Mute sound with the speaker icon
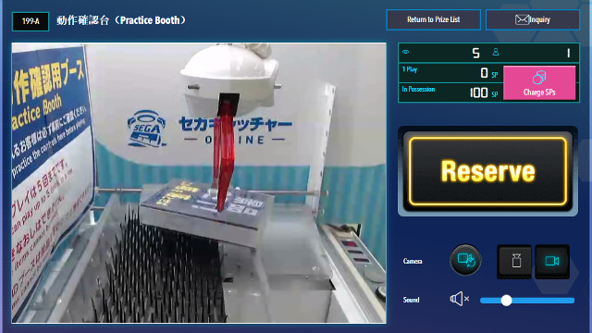This screenshot has height=333, width=592. 459,299
